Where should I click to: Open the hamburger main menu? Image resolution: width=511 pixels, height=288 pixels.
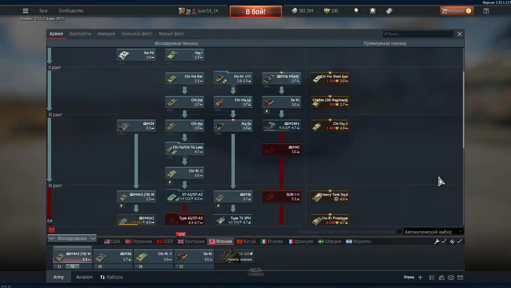tap(26, 11)
